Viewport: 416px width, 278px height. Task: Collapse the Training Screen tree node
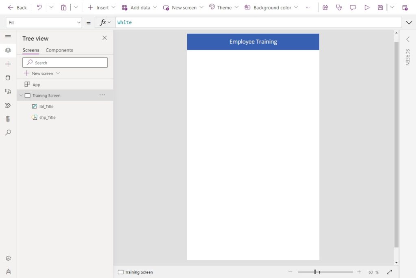(21, 95)
